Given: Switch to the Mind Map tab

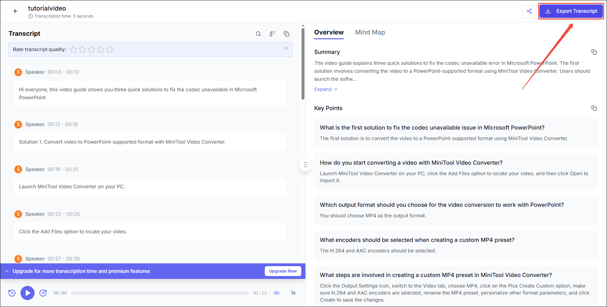Looking at the screenshot, I should click(x=370, y=32).
